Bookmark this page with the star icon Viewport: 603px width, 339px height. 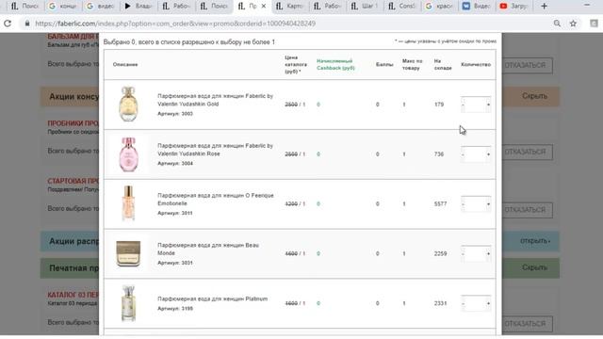point(573,24)
